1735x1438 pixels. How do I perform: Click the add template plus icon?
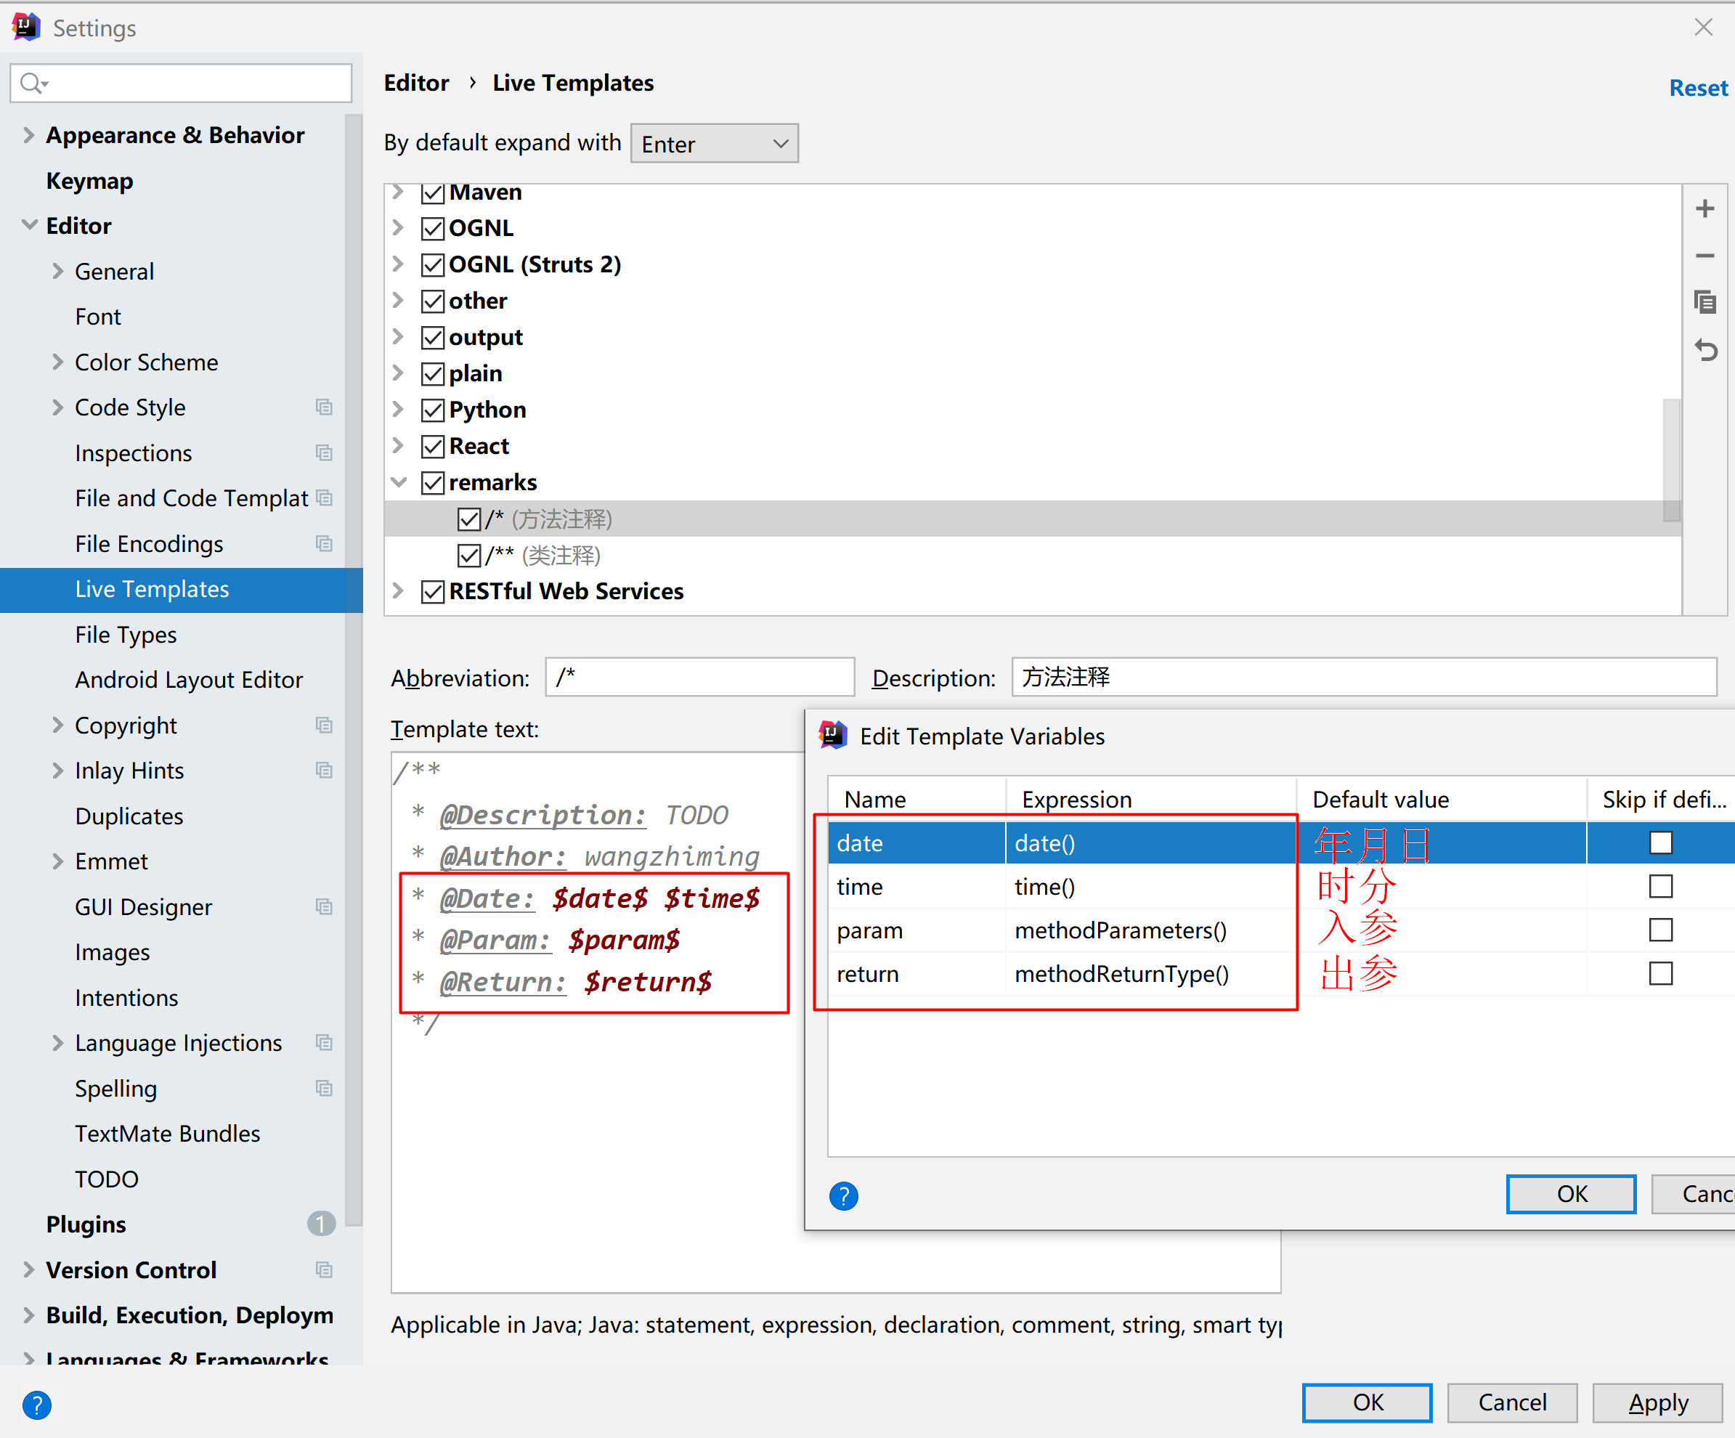[1704, 208]
